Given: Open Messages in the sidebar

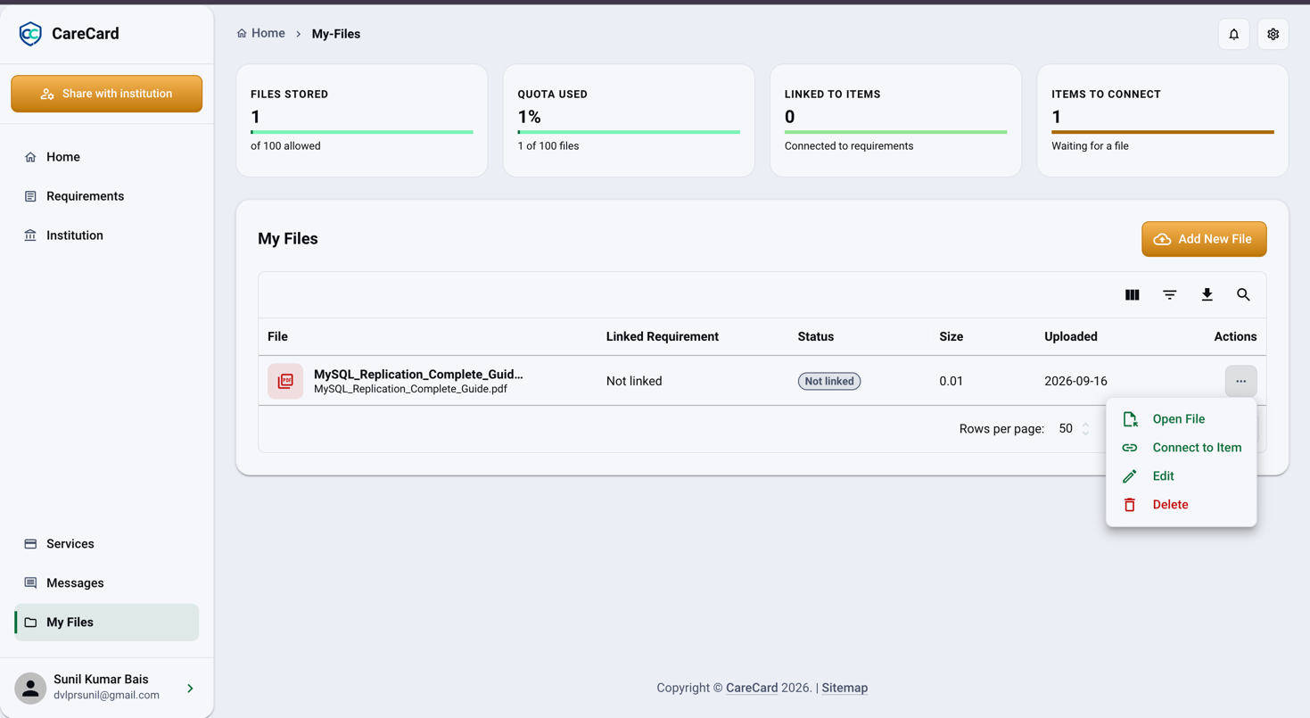Looking at the screenshot, I should [x=107, y=583].
